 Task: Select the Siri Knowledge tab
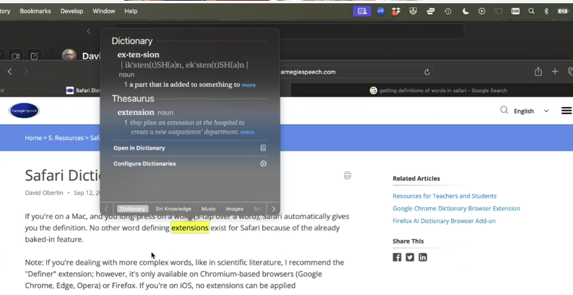pyautogui.click(x=173, y=209)
